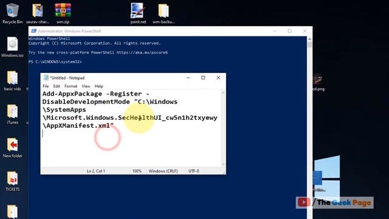Click the "Administrator: Windows PowerShell" title bar text
Viewport: 389px width, 219px height.
[x=69, y=31]
